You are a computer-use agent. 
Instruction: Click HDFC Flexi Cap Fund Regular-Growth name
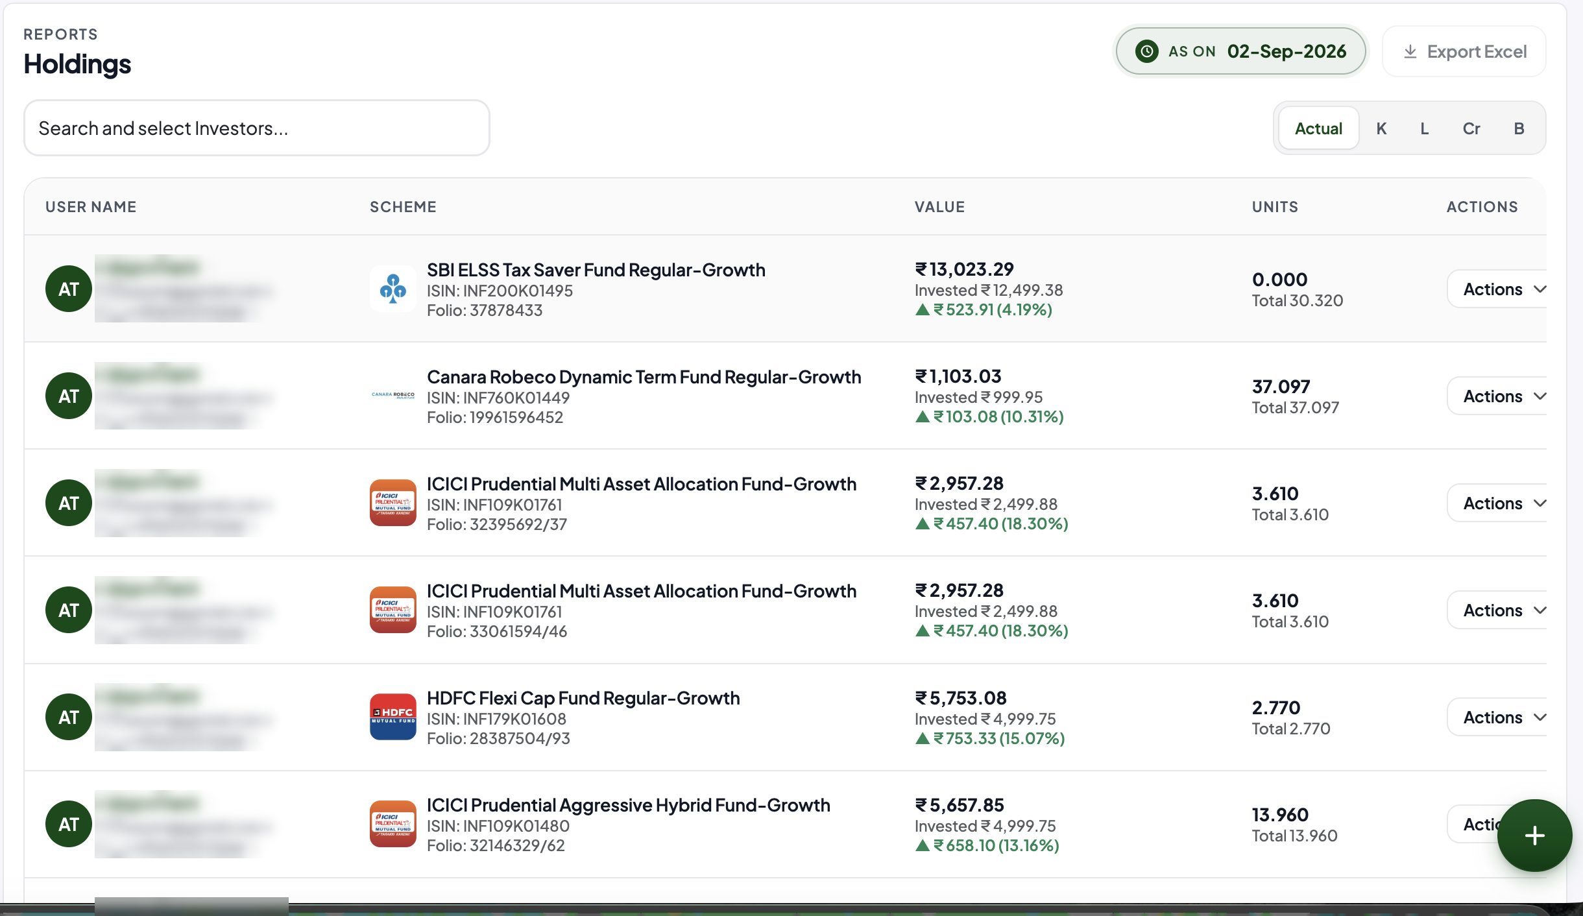click(583, 698)
